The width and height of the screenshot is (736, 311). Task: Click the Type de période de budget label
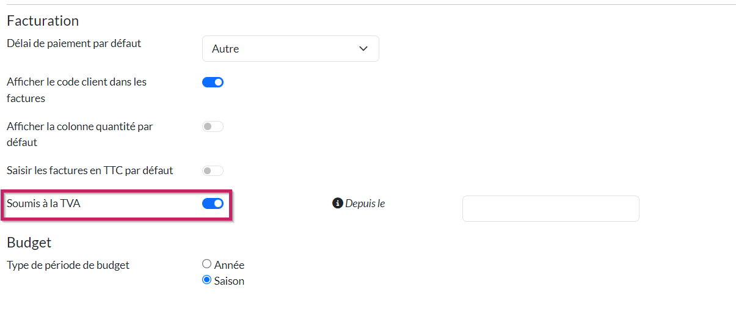[x=68, y=265]
